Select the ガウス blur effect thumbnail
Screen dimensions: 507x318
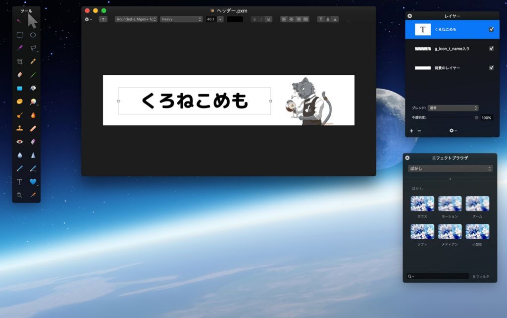tap(422, 203)
